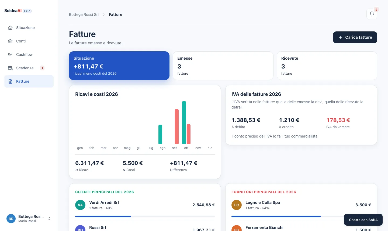Click the Verdi Arredi Srl progress bar

point(145,216)
